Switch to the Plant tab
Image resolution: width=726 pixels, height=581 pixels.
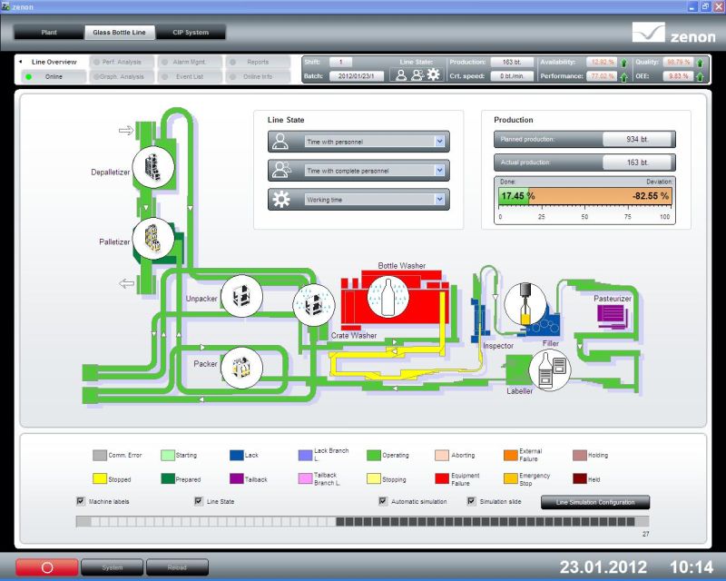point(49,33)
